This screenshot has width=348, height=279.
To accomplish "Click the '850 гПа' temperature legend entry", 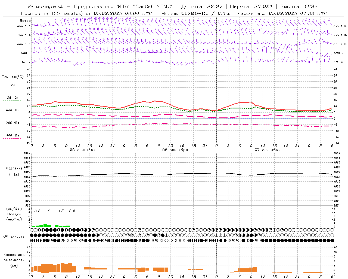I will click(13, 110).
